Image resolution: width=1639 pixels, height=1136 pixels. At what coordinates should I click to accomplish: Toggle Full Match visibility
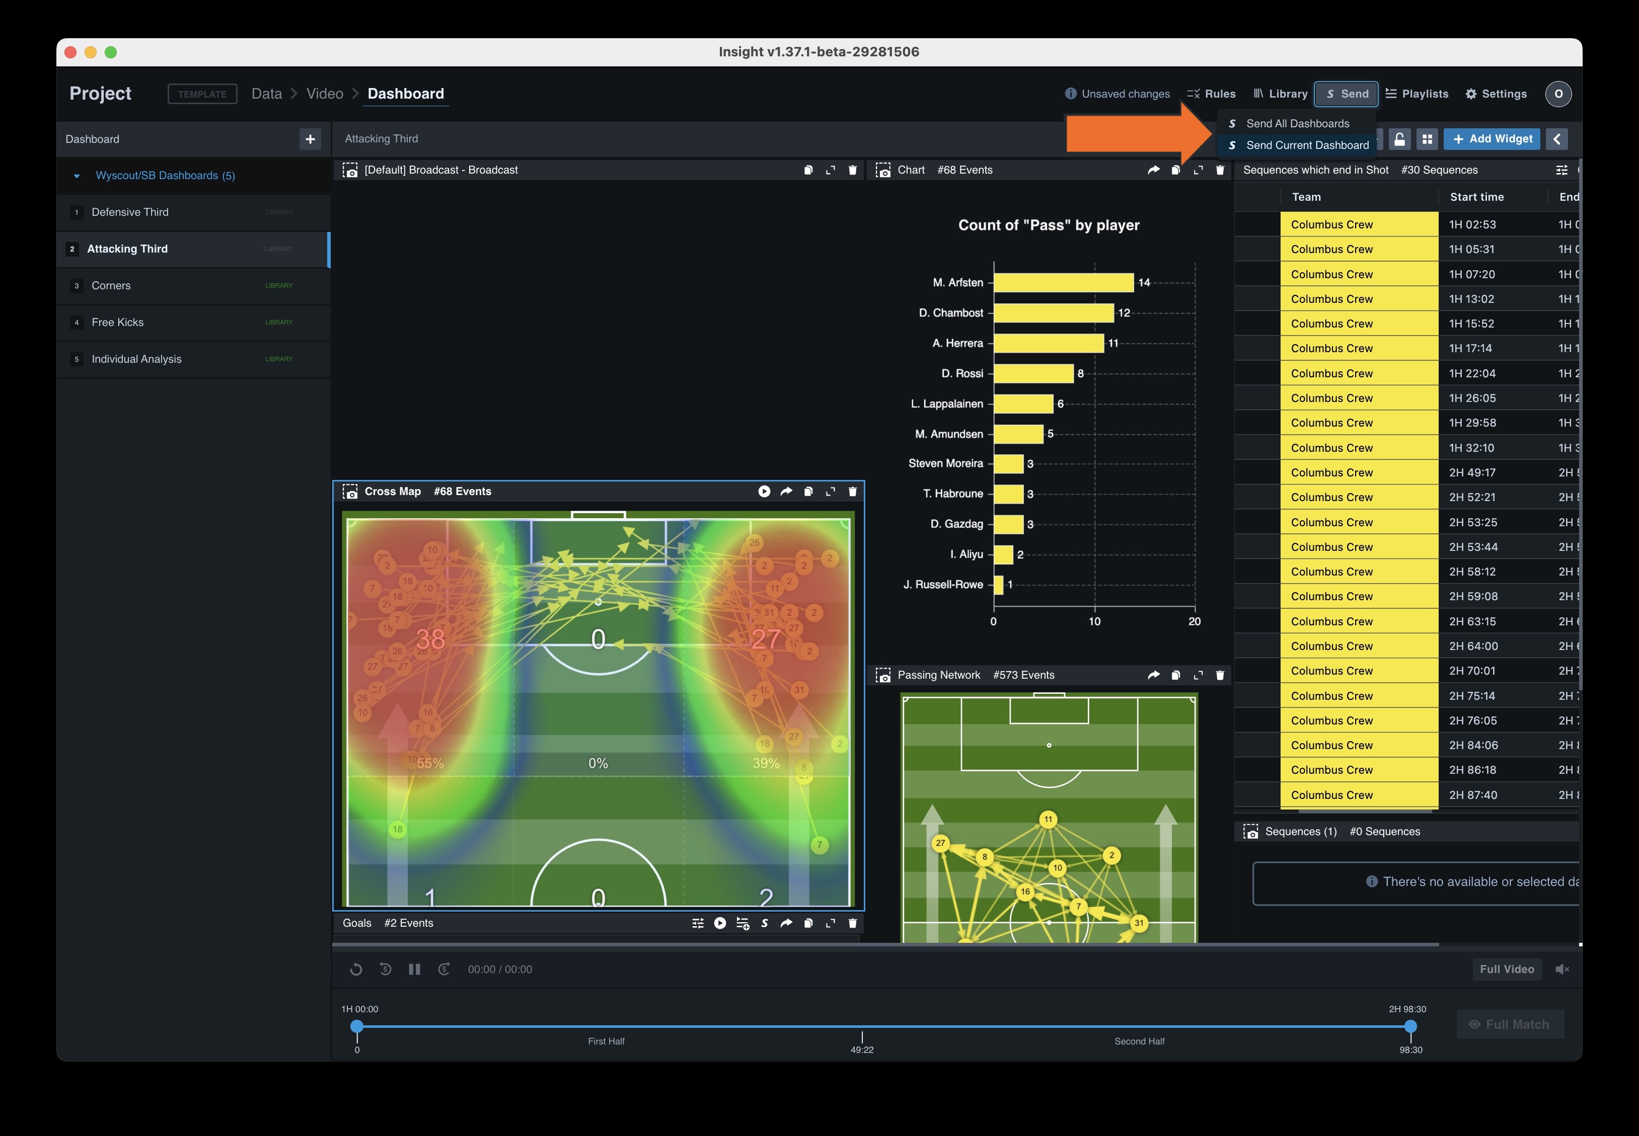click(1510, 1024)
